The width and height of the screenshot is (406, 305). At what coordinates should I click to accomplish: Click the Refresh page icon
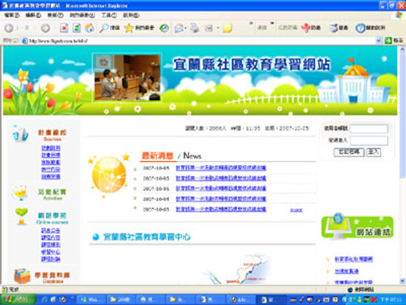(x=76, y=28)
